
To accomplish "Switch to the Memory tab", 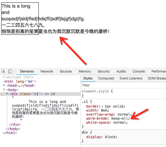I will click(85, 71).
